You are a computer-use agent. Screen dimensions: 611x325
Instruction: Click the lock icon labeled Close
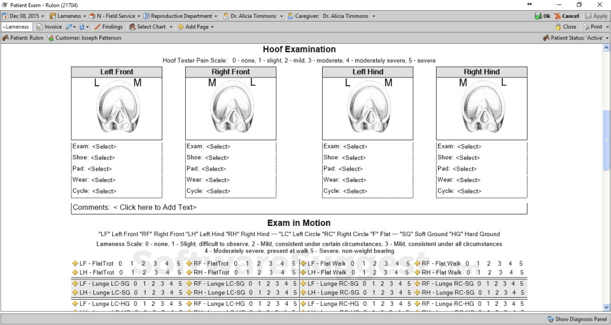point(558,27)
